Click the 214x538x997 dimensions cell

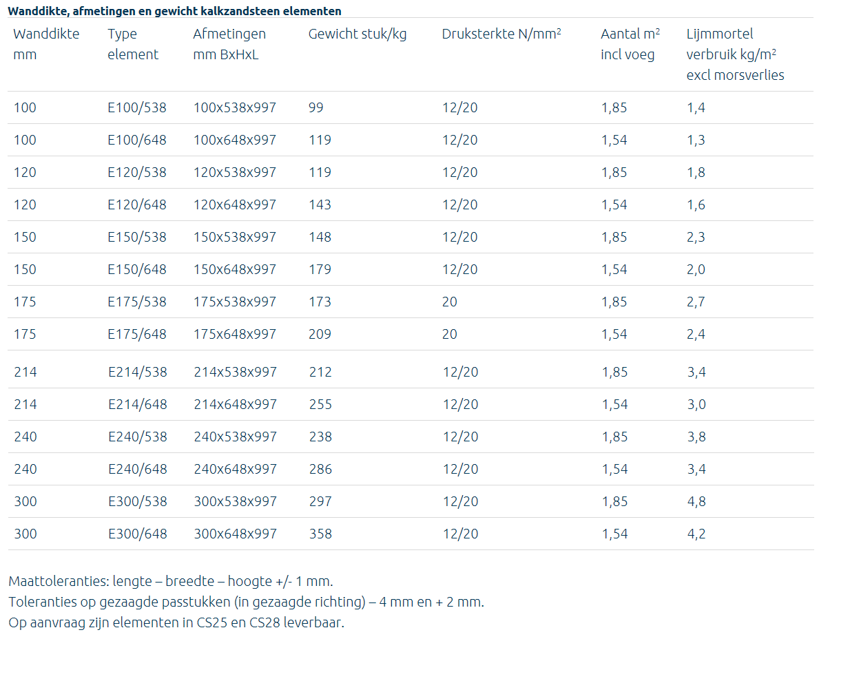tap(235, 372)
